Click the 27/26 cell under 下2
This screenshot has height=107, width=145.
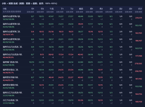[x=71, y=85]
